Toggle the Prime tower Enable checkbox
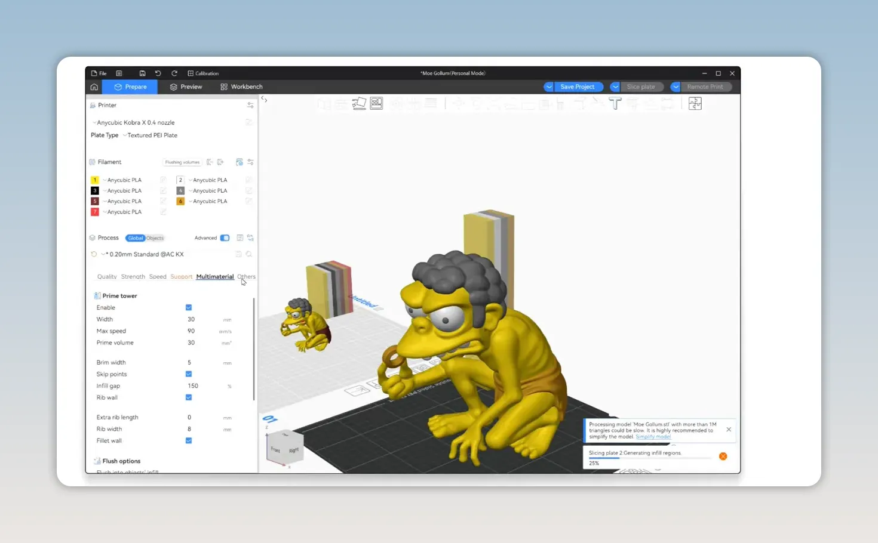 (x=189, y=308)
